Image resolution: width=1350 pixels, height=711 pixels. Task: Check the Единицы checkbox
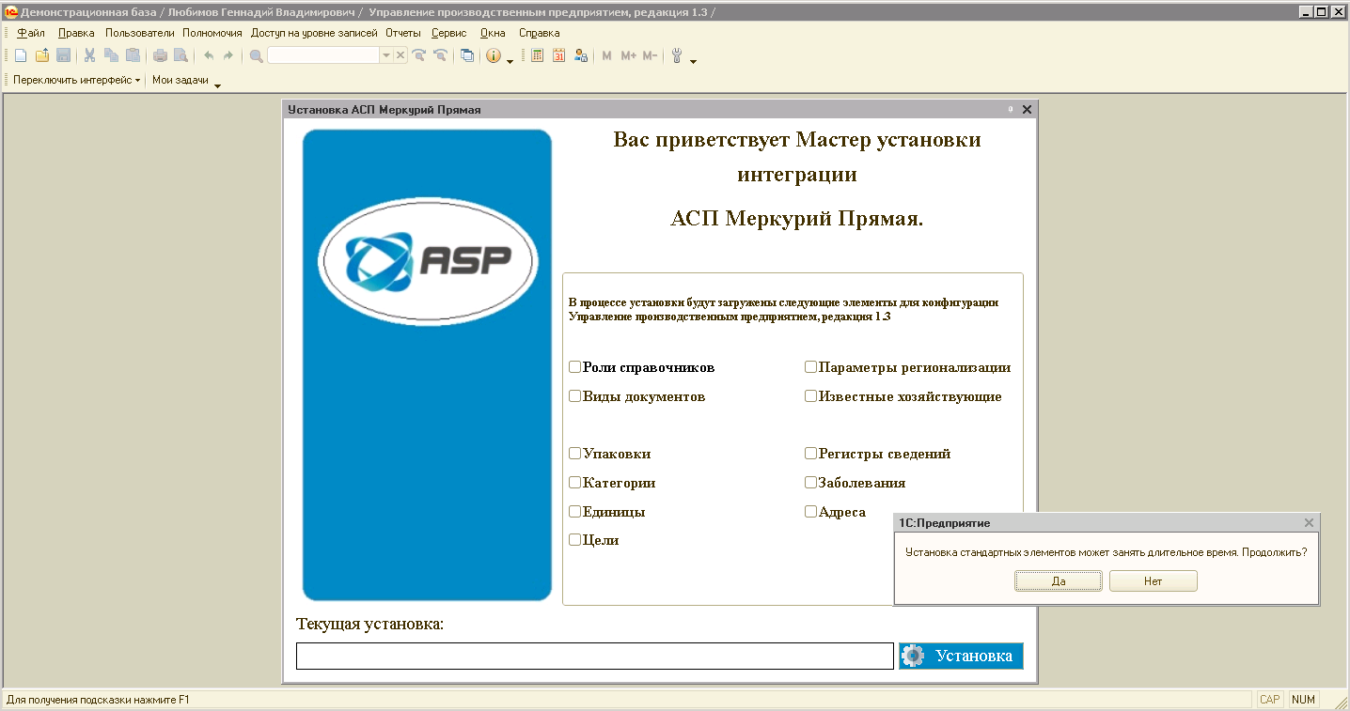click(574, 512)
